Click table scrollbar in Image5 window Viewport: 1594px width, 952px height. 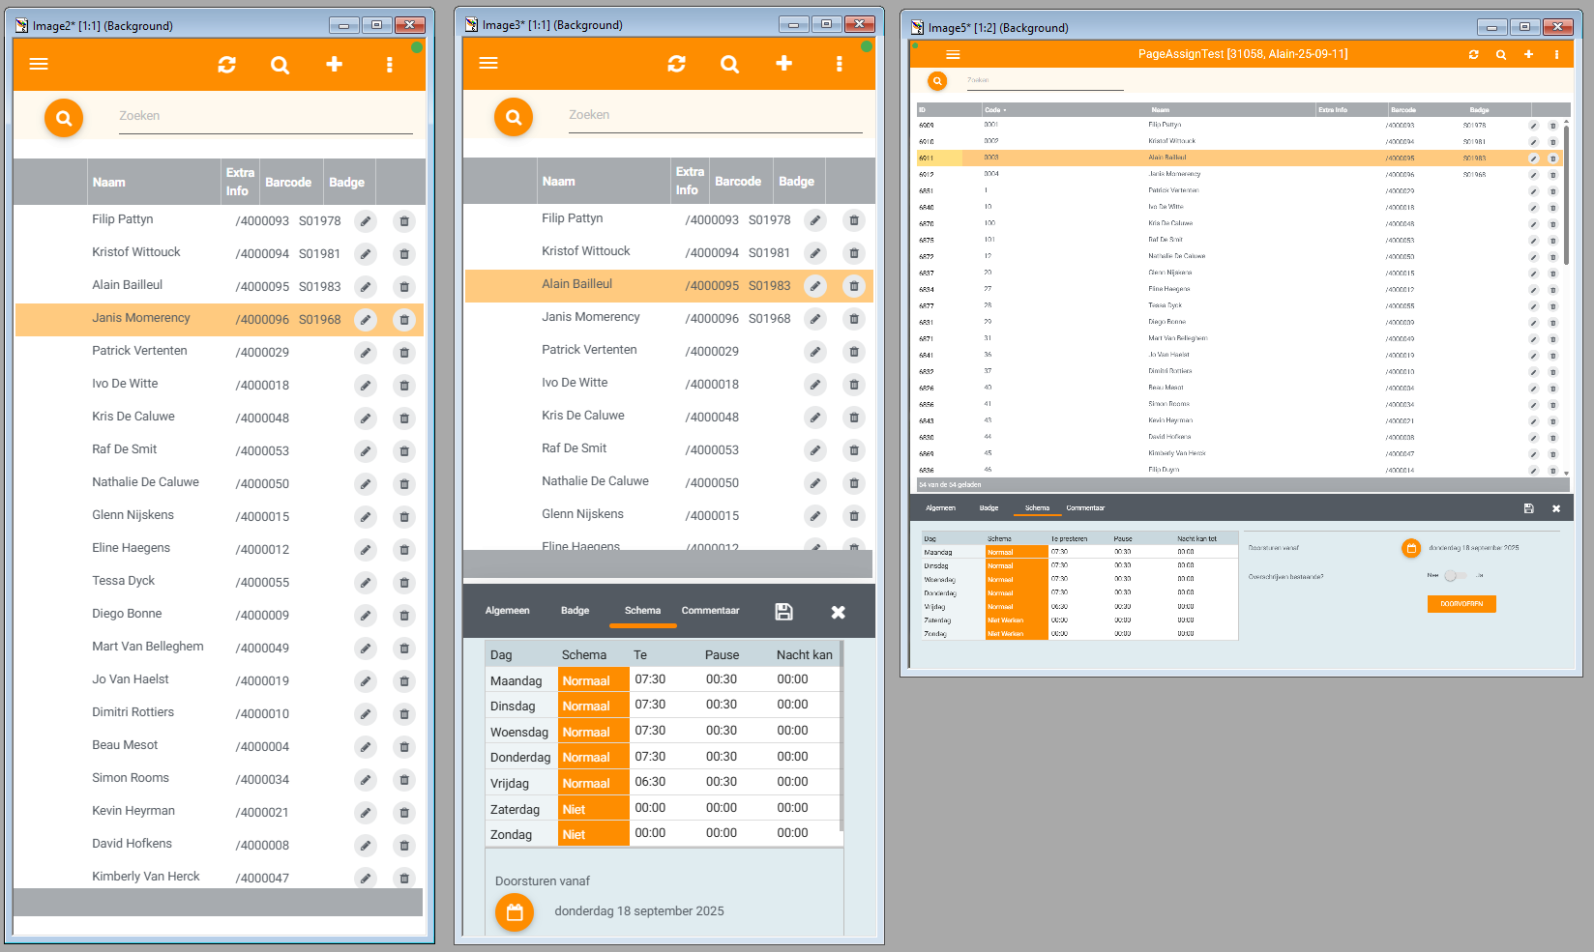(1567, 193)
